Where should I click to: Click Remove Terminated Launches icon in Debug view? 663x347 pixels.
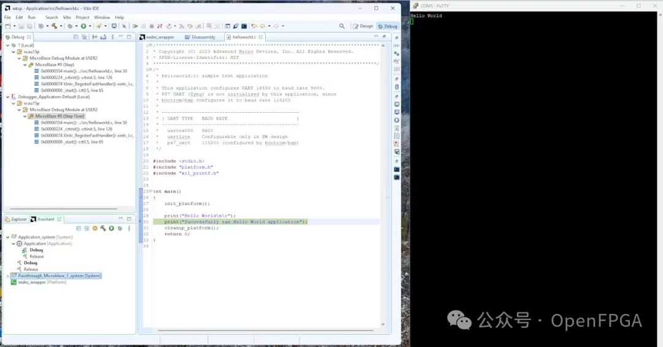pos(84,37)
